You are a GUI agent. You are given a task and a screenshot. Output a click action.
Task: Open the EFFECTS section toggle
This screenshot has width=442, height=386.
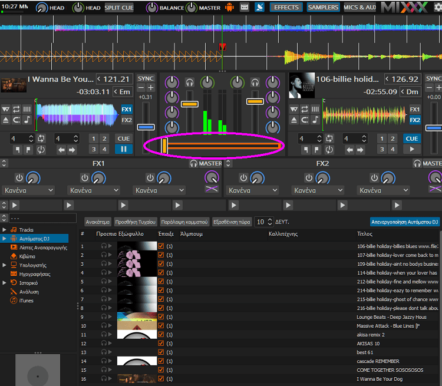(x=286, y=7)
